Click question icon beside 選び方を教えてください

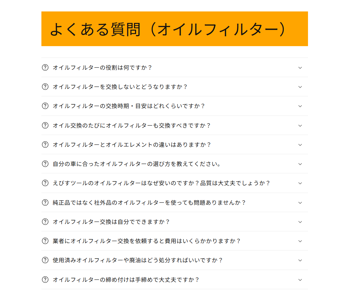(x=45, y=164)
